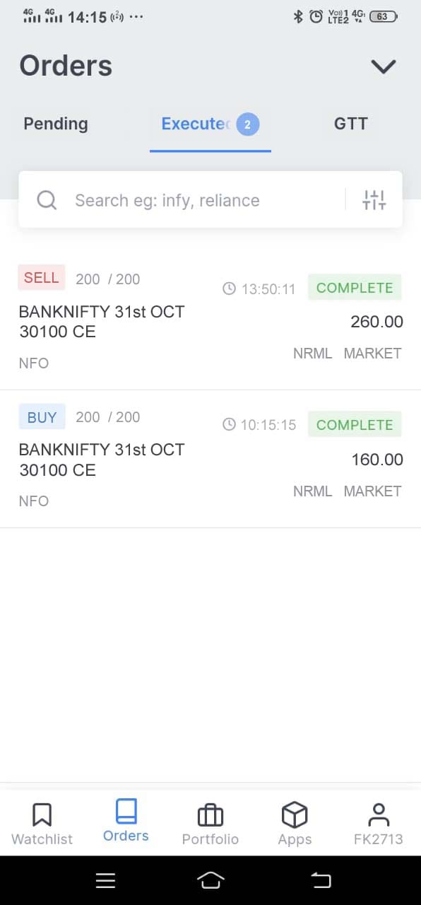Tap the Orders book icon
This screenshot has height=905, width=421.
coord(126,811)
